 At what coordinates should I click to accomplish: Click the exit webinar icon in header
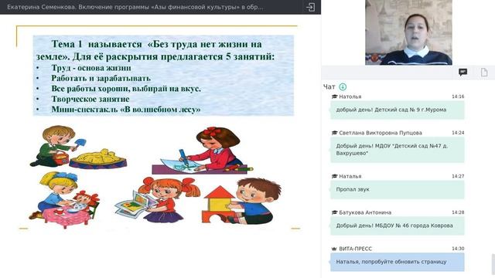pos(310,7)
